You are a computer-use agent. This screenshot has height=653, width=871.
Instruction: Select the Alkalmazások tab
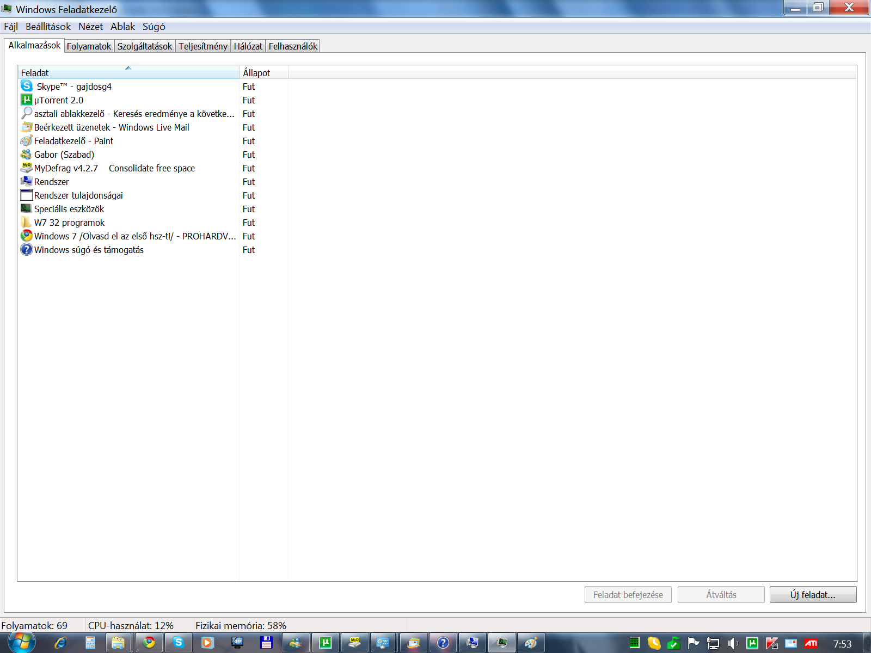point(34,45)
